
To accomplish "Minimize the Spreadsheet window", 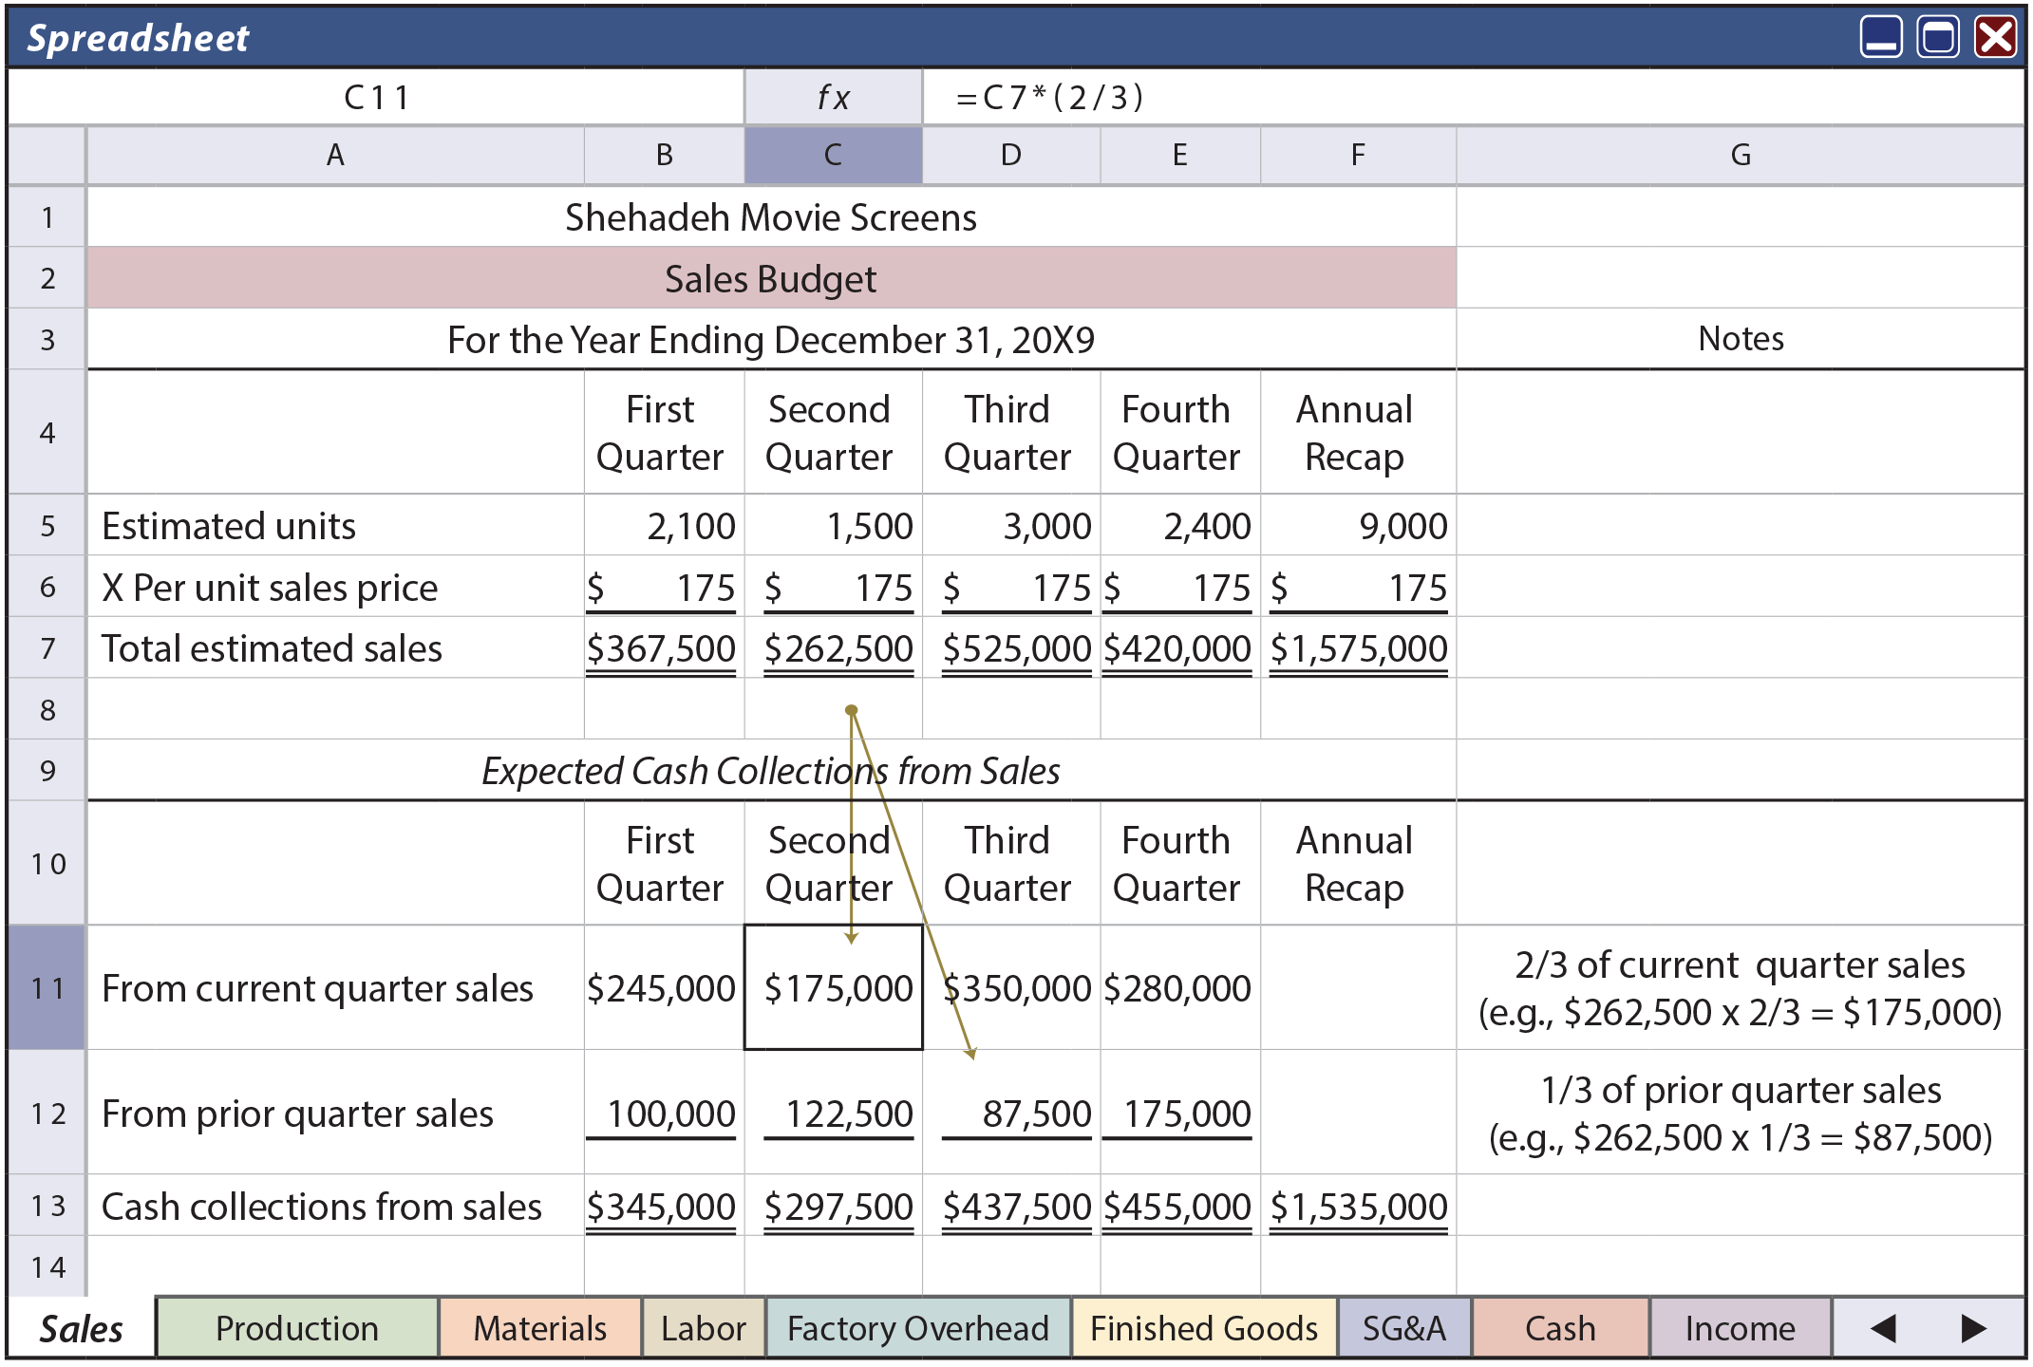I will (x=1881, y=38).
